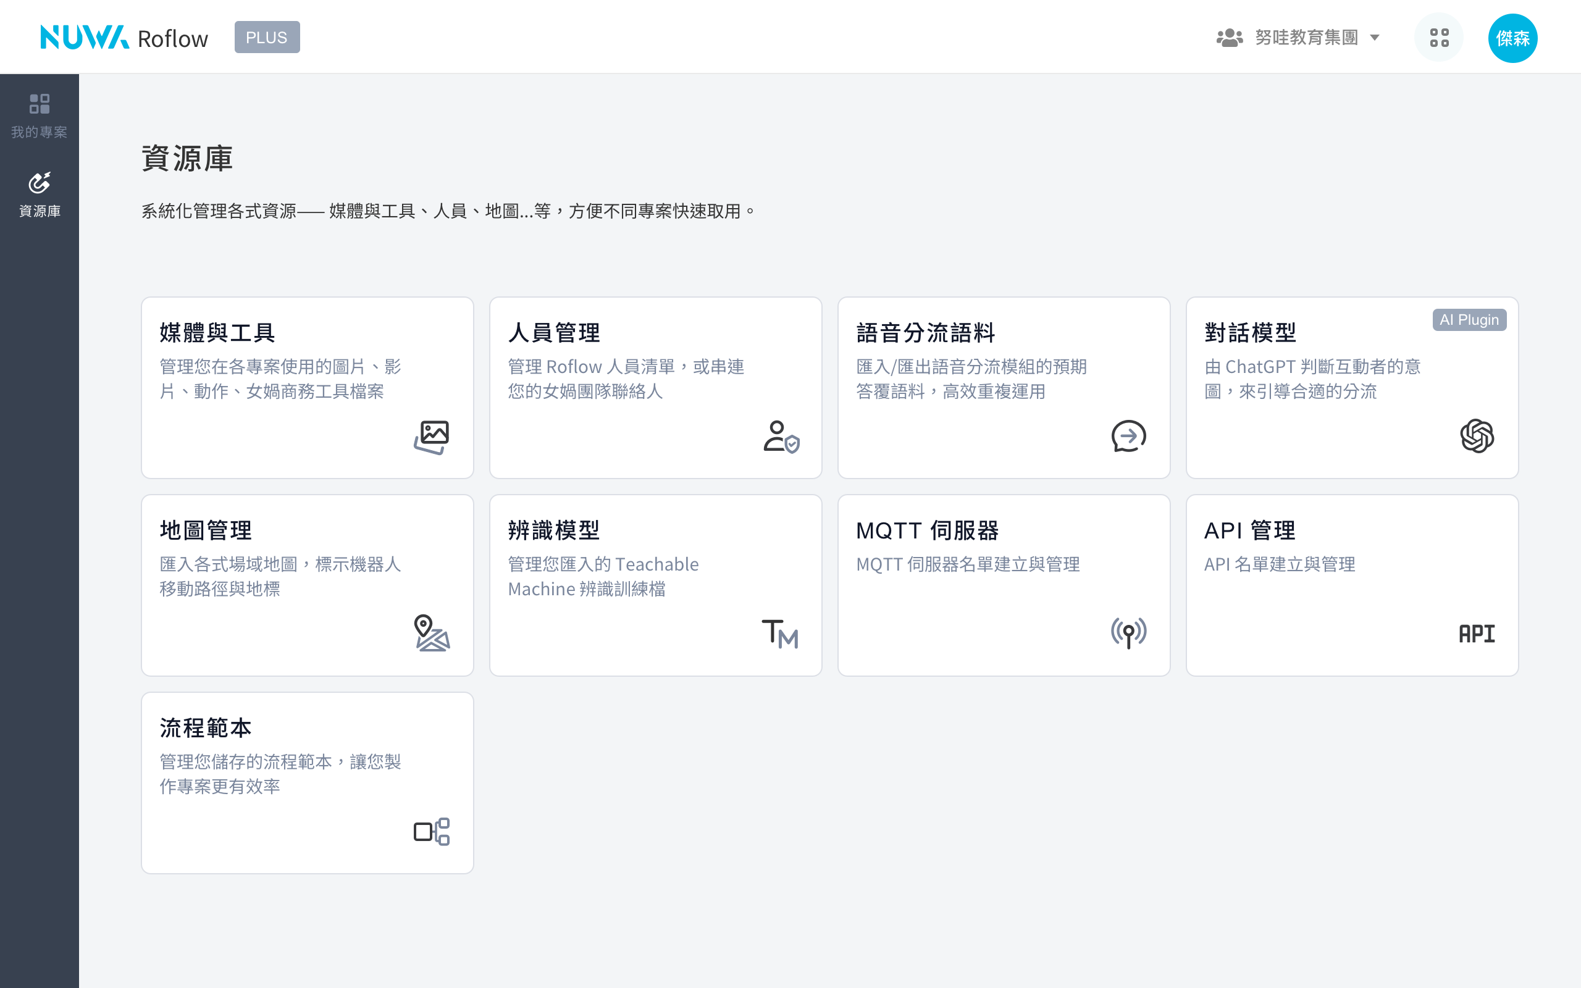Screen dimensions: 1581x988
Task: Click the PLUS plan badge
Action: 267,37
